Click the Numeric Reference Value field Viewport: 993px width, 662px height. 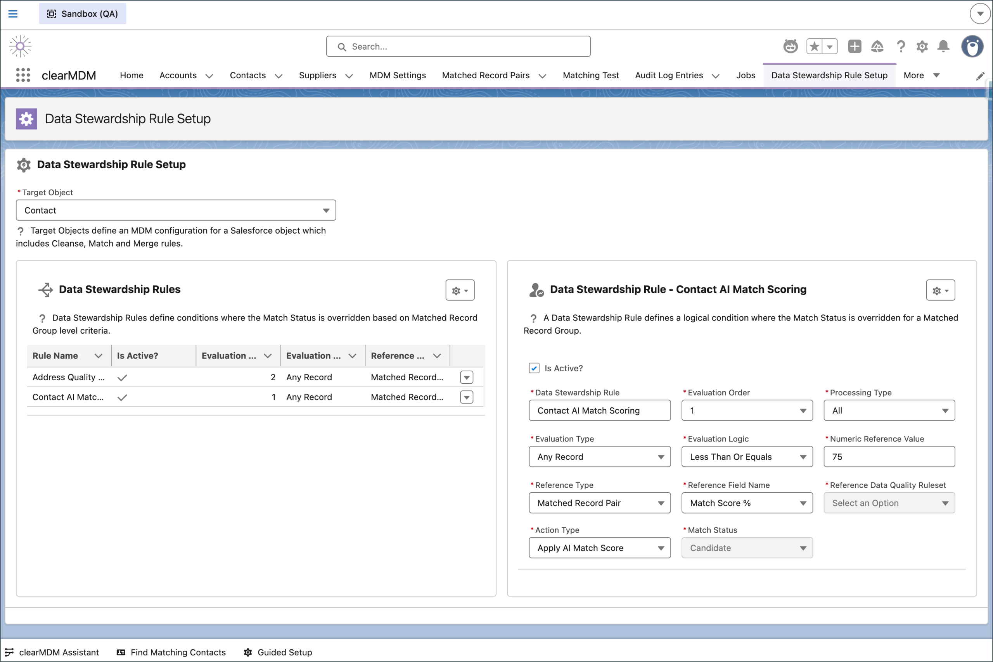pos(889,457)
